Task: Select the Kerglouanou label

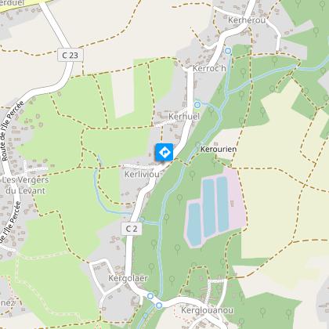Action: coord(207,310)
